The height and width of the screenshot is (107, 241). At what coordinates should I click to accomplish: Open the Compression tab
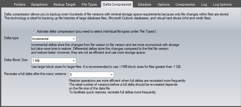pyautogui.click(x=185, y=4)
